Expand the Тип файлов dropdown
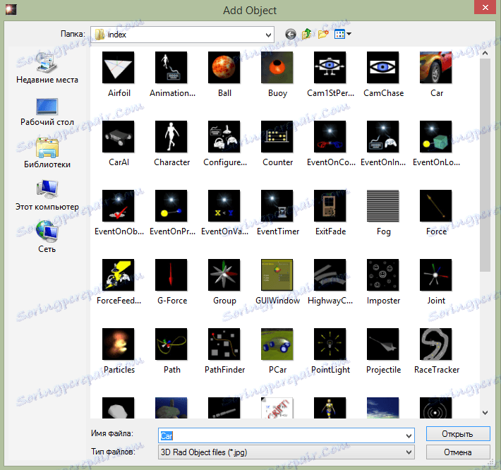This screenshot has width=501, height=470. [409, 452]
